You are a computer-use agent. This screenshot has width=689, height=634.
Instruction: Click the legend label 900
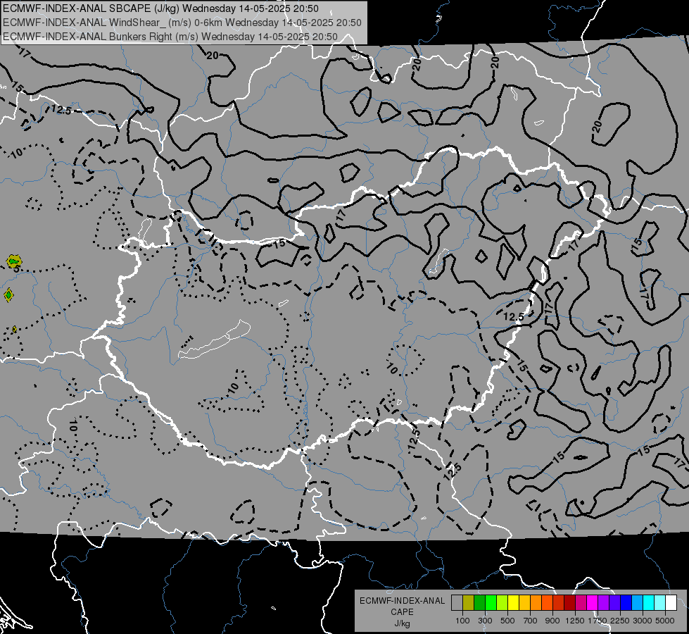552,621
